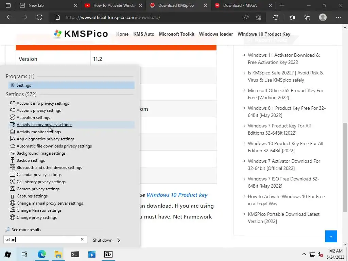View the site lock info icon
348x261 pixels.
point(58,17)
